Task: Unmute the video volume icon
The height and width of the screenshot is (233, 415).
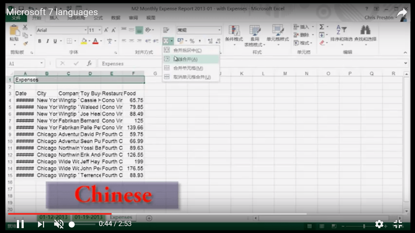Action: 59,224
